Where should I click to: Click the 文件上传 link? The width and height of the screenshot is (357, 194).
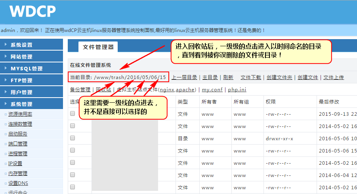pyautogui.click(x=334, y=77)
